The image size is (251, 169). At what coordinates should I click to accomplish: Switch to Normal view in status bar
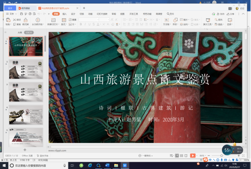click(x=177, y=156)
